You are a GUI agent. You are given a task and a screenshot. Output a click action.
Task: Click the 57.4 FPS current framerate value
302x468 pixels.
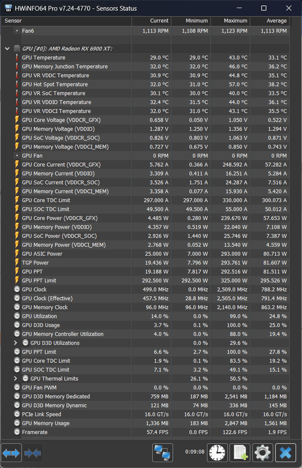pos(157,432)
